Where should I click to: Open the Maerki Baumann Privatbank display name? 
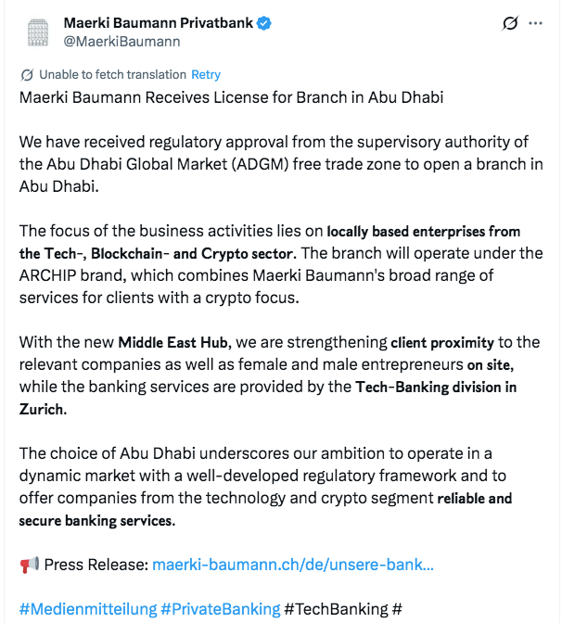(157, 23)
